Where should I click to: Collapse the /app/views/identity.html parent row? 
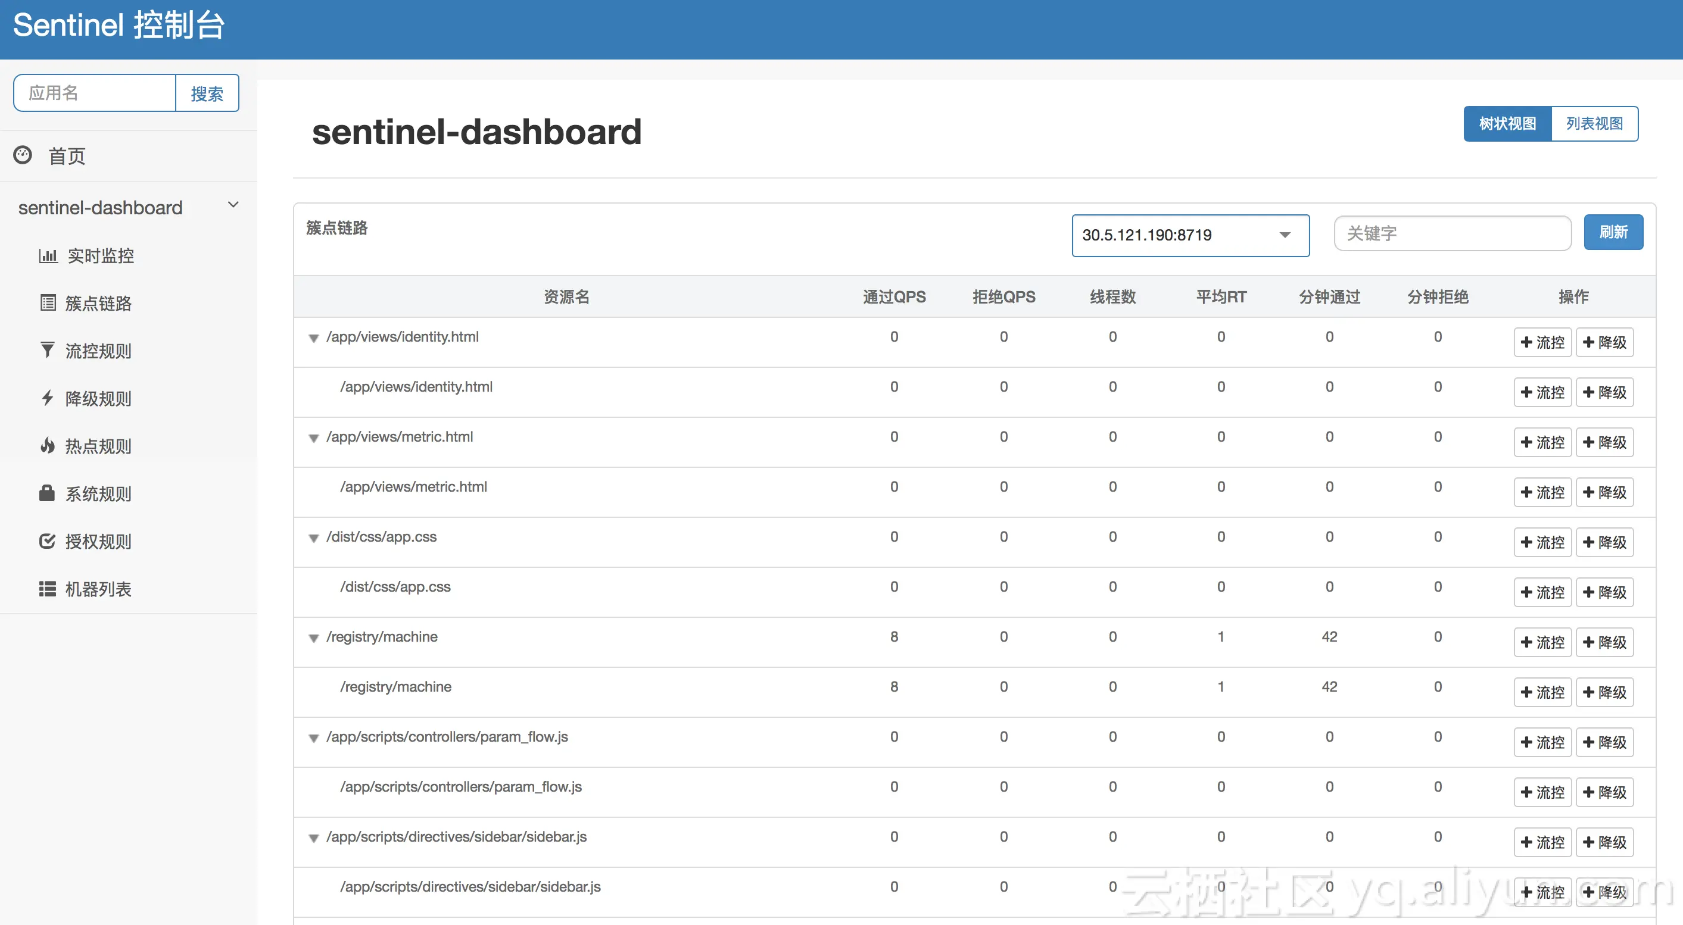(x=314, y=339)
